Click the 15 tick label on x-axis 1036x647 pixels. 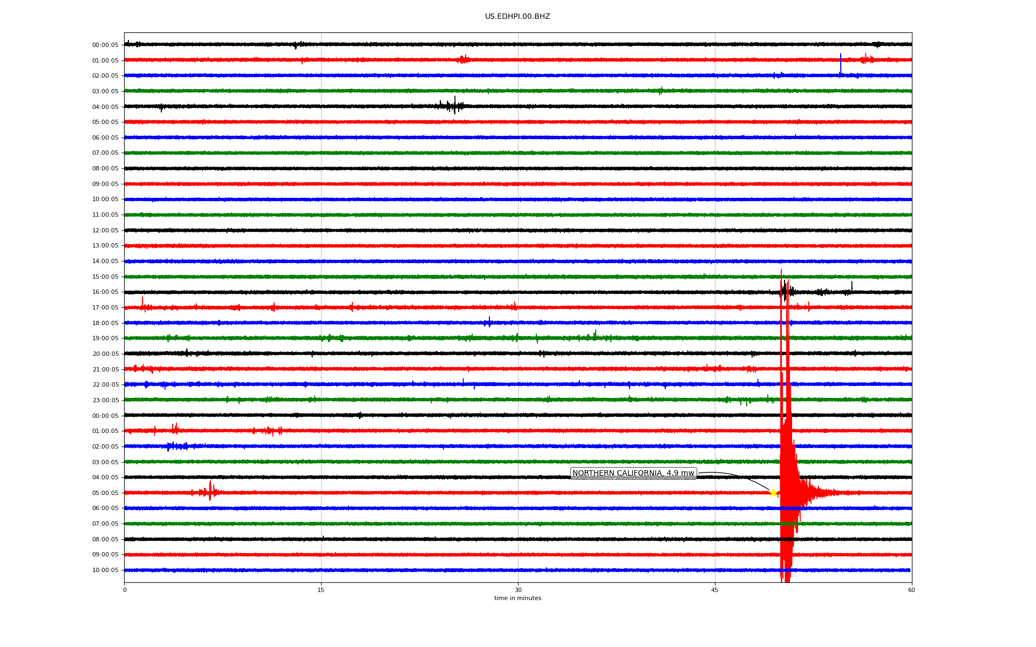tap(321, 590)
